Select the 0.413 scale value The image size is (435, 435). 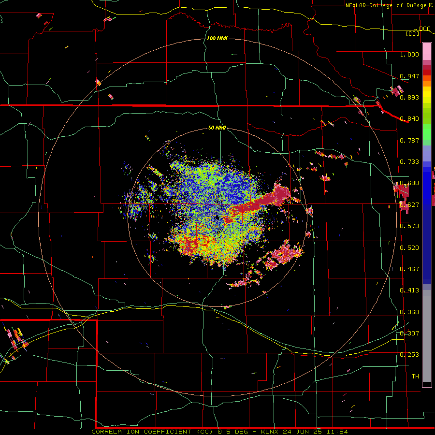[409, 290]
